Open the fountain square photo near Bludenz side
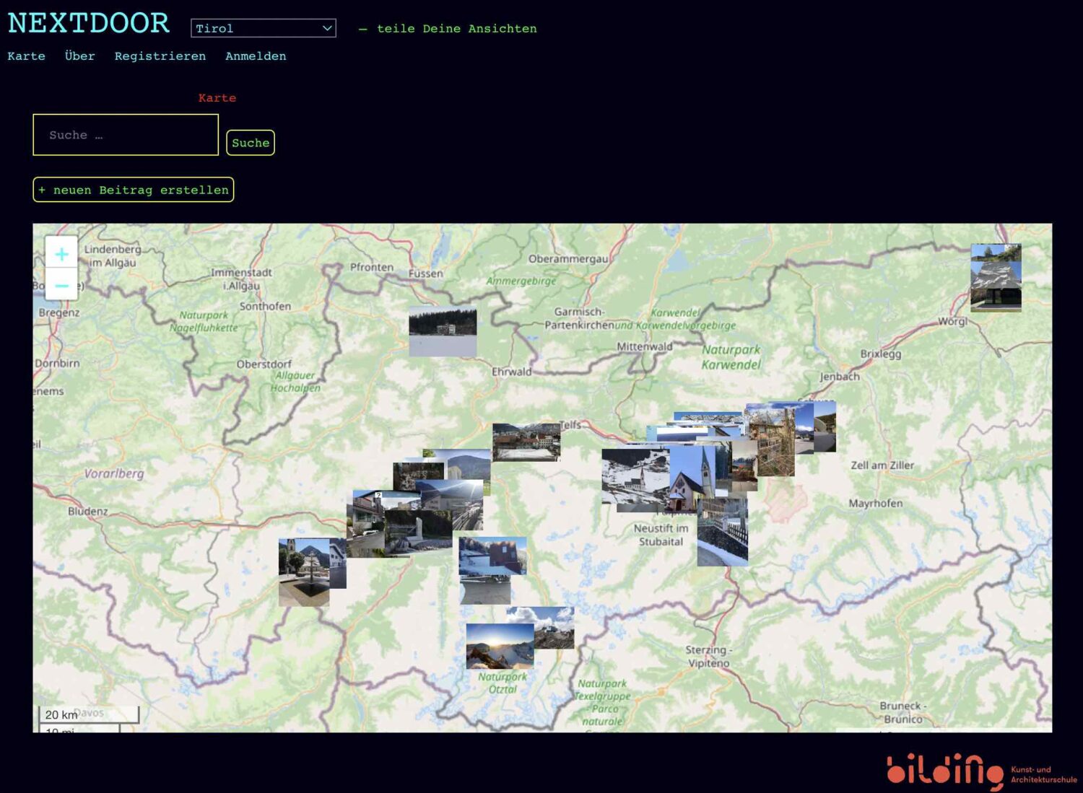Viewport: 1083px width, 793px height. (x=303, y=571)
